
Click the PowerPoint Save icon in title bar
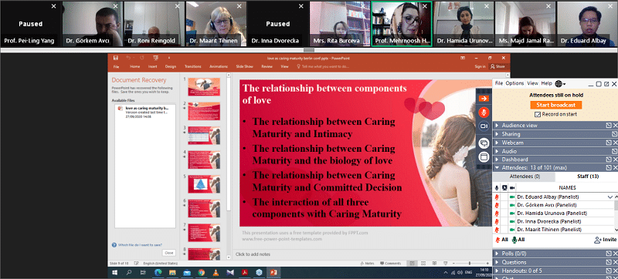point(116,58)
